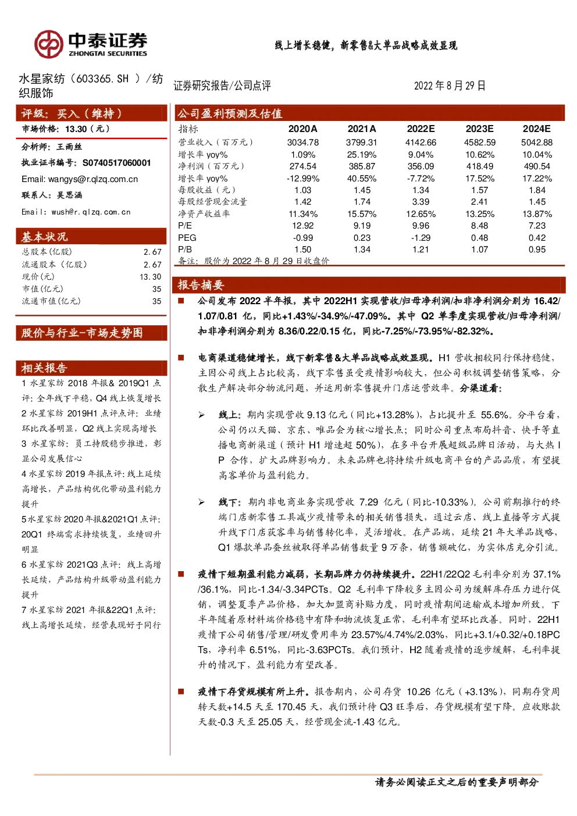Select the report date 2022年8月29日
Image resolution: width=577 pixels, height=816 pixels.
coord(450,85)
